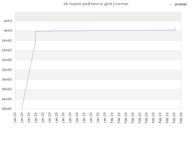Click the first Feb.20 x-axis label
The height and width of the screenshot is (145, 193).
[112, 118]
